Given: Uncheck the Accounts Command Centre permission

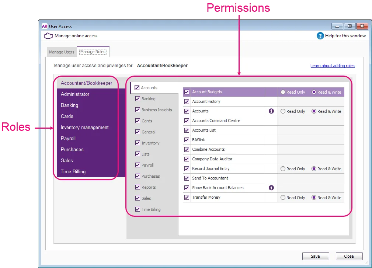Looking at the screenshot, I should [187, 121].
